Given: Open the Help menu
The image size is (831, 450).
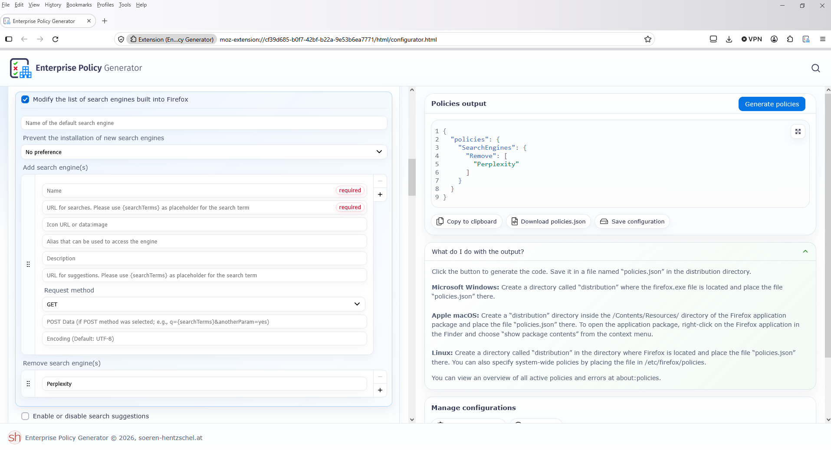Looking at the screenshot, I should tap(141, 5).
